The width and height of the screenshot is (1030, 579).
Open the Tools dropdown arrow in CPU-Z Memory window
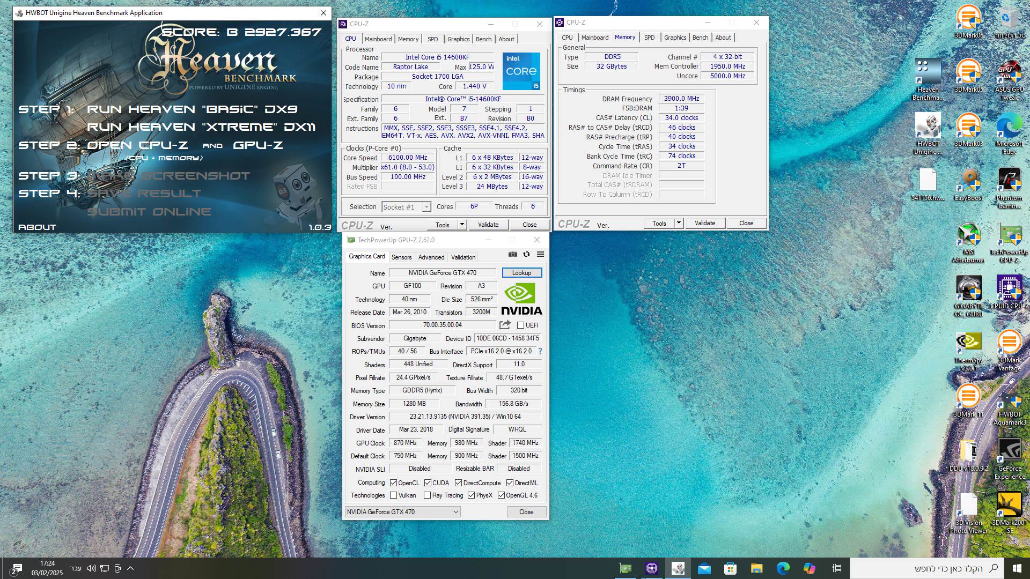click(x=679, y=223)
